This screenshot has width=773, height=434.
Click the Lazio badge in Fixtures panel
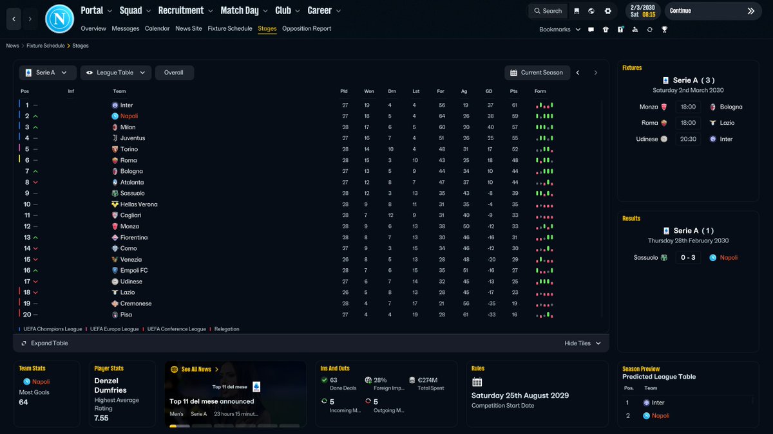click(x=713, y=123)
